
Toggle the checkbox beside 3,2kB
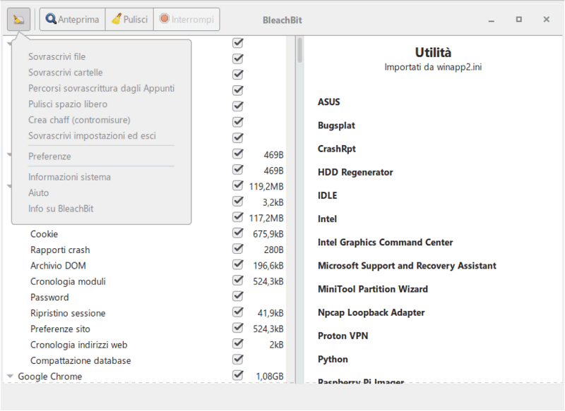238,202
